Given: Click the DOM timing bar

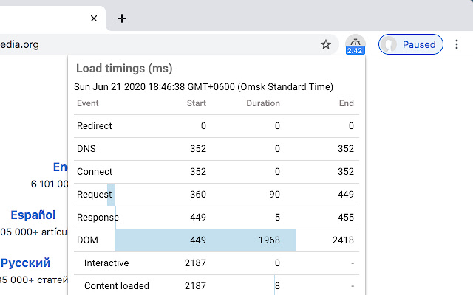Looking at the screenshot, I should (x=205, y=240).
